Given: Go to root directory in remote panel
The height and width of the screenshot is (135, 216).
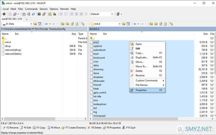Looking at the screenshot, I should [x=156, y=24].
